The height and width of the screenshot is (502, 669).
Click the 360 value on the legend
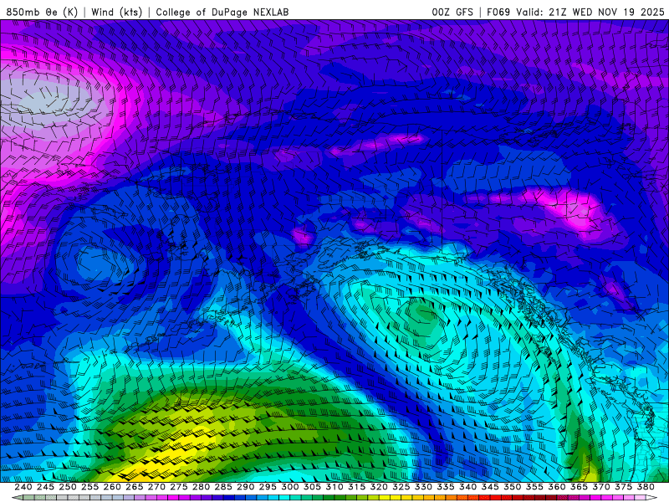point(557,487)
